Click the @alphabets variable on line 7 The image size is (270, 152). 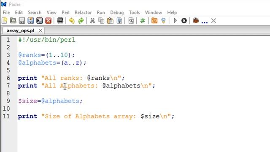121,86
